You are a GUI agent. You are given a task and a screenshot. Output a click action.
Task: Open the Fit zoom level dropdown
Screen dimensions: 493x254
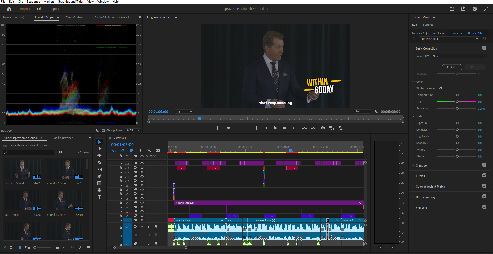pos(184,112)
